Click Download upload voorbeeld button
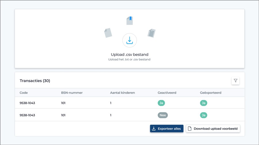Image resolution: width=259 pixels, height=145 pixels. [213, 129]
